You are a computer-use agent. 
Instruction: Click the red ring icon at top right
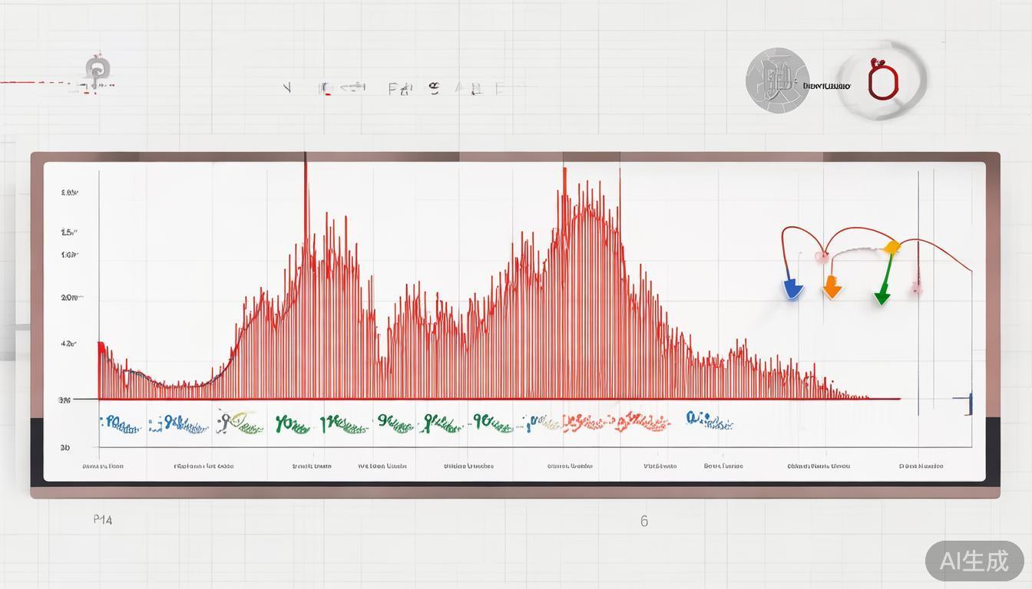(x=882, y=81)
